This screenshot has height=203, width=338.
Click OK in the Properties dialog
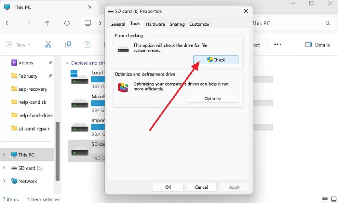[x=168, y=187]
